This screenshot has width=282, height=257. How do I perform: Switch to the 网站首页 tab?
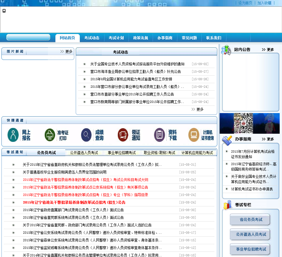(x=67, y=38)
